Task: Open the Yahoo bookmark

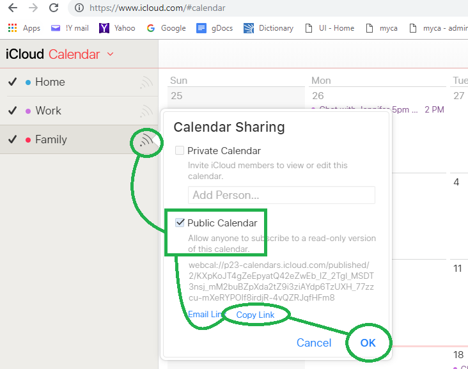Action: point(117,28)
